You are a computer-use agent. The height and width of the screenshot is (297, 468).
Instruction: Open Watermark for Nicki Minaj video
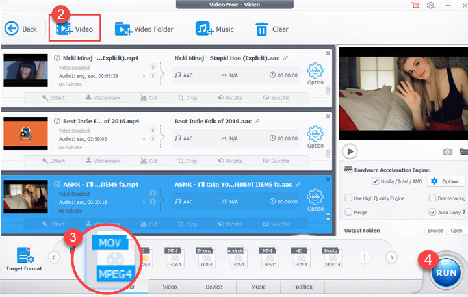click(x=103, y=97)
